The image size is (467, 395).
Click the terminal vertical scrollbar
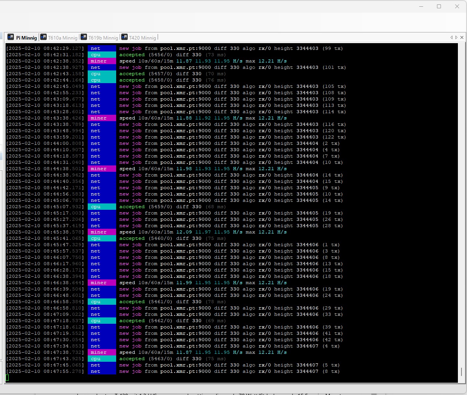click(461, 372)
